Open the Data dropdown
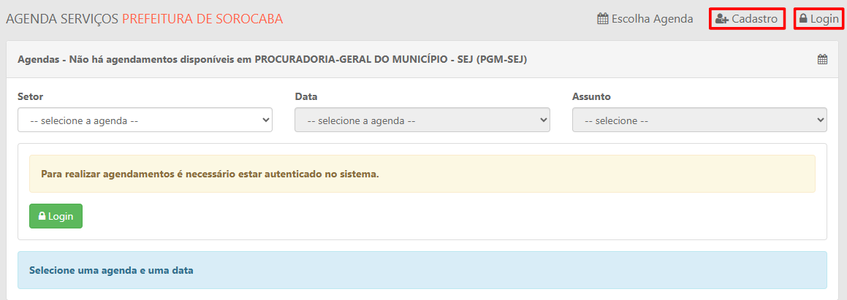This screenshot has height=300, width=847. (x=422, y=120)
